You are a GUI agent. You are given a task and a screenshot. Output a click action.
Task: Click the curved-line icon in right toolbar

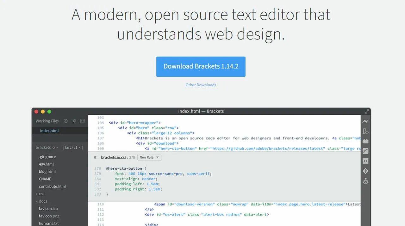pos(365,151)
